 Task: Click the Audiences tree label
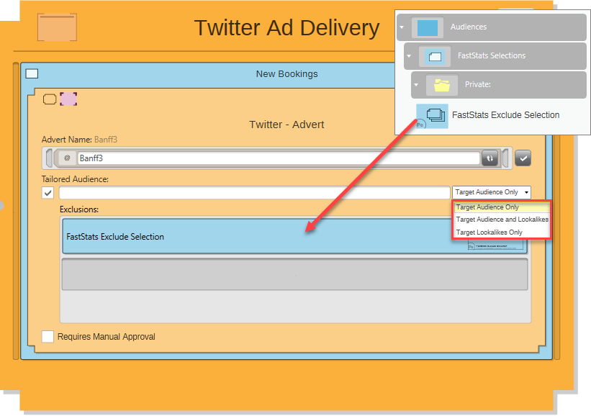[x=469, y=27]
